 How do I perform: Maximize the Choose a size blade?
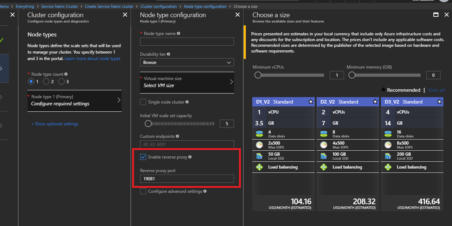[x=436, y=15]
